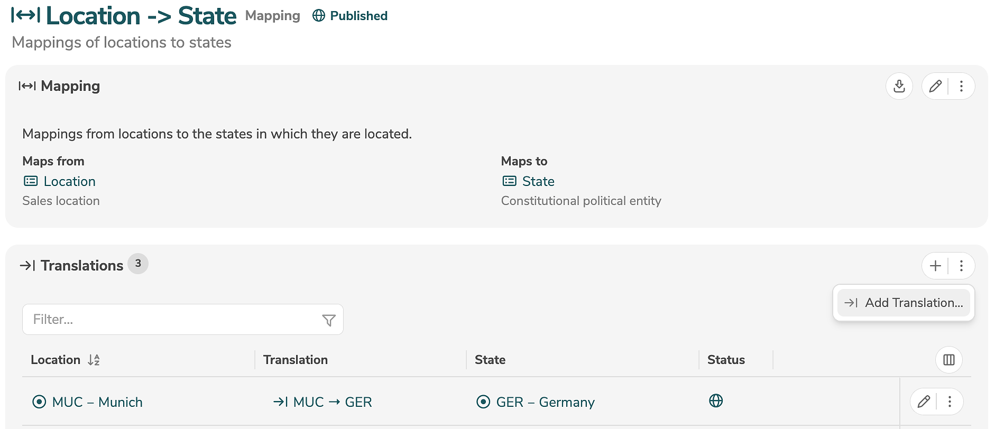Screen dimensions: 995x429
Task: Click the pencil edit icon for Mapping
Action: tap(935, 86)
